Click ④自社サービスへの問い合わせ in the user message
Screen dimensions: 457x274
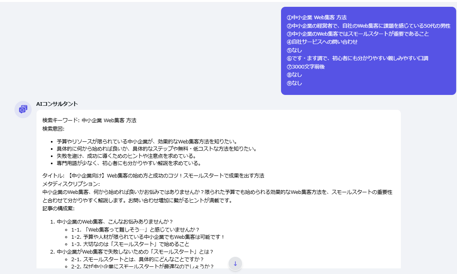point(322,42)
